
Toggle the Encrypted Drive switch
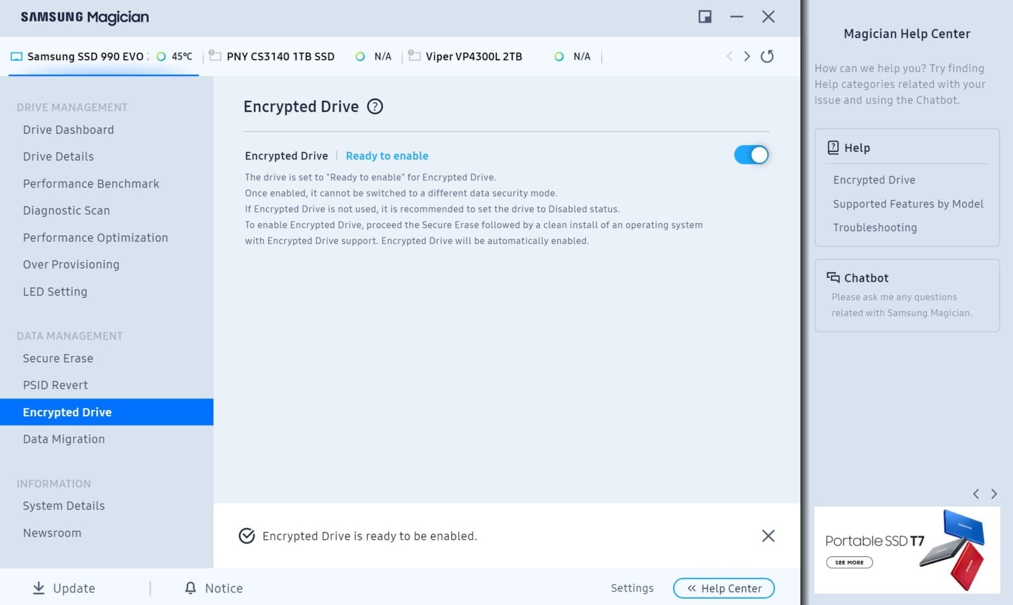tap(751, 155)
